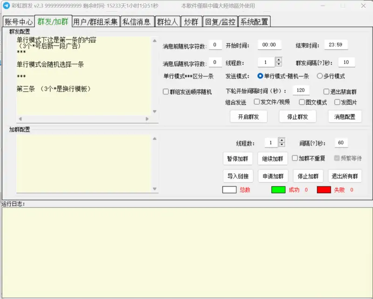Click the 退出所有群 button
373x299 pixels.
(345, 176)
